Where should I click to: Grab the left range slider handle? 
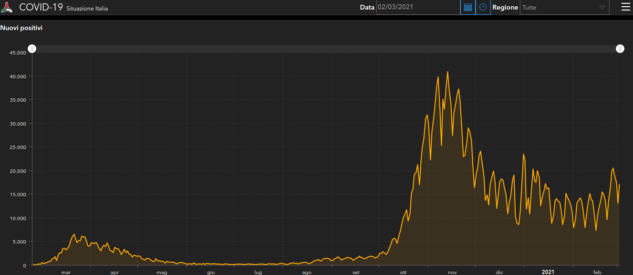[x=31, y=49]
